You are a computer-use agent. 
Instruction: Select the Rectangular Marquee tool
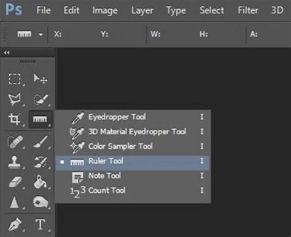15,79
